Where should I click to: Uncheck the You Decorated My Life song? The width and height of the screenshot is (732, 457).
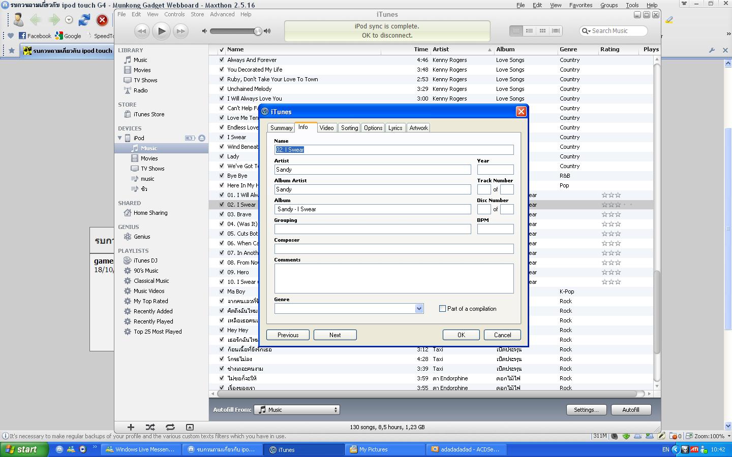(x=222, y=70)
